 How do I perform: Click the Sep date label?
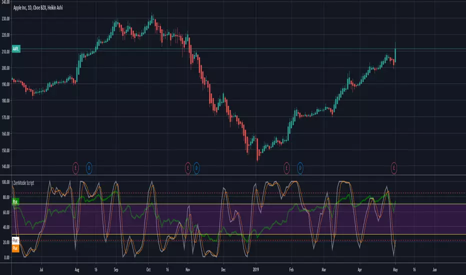116,269
